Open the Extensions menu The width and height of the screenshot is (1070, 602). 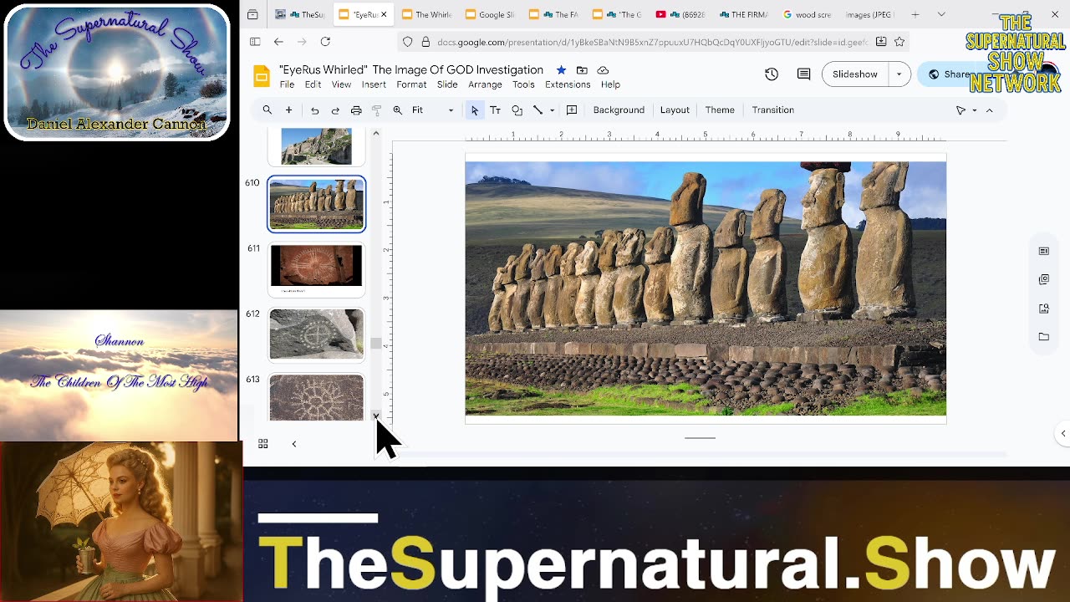[568, 84]
